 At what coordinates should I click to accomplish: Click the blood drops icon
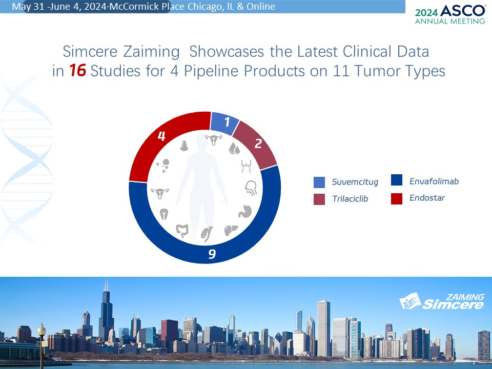point(234,149)
